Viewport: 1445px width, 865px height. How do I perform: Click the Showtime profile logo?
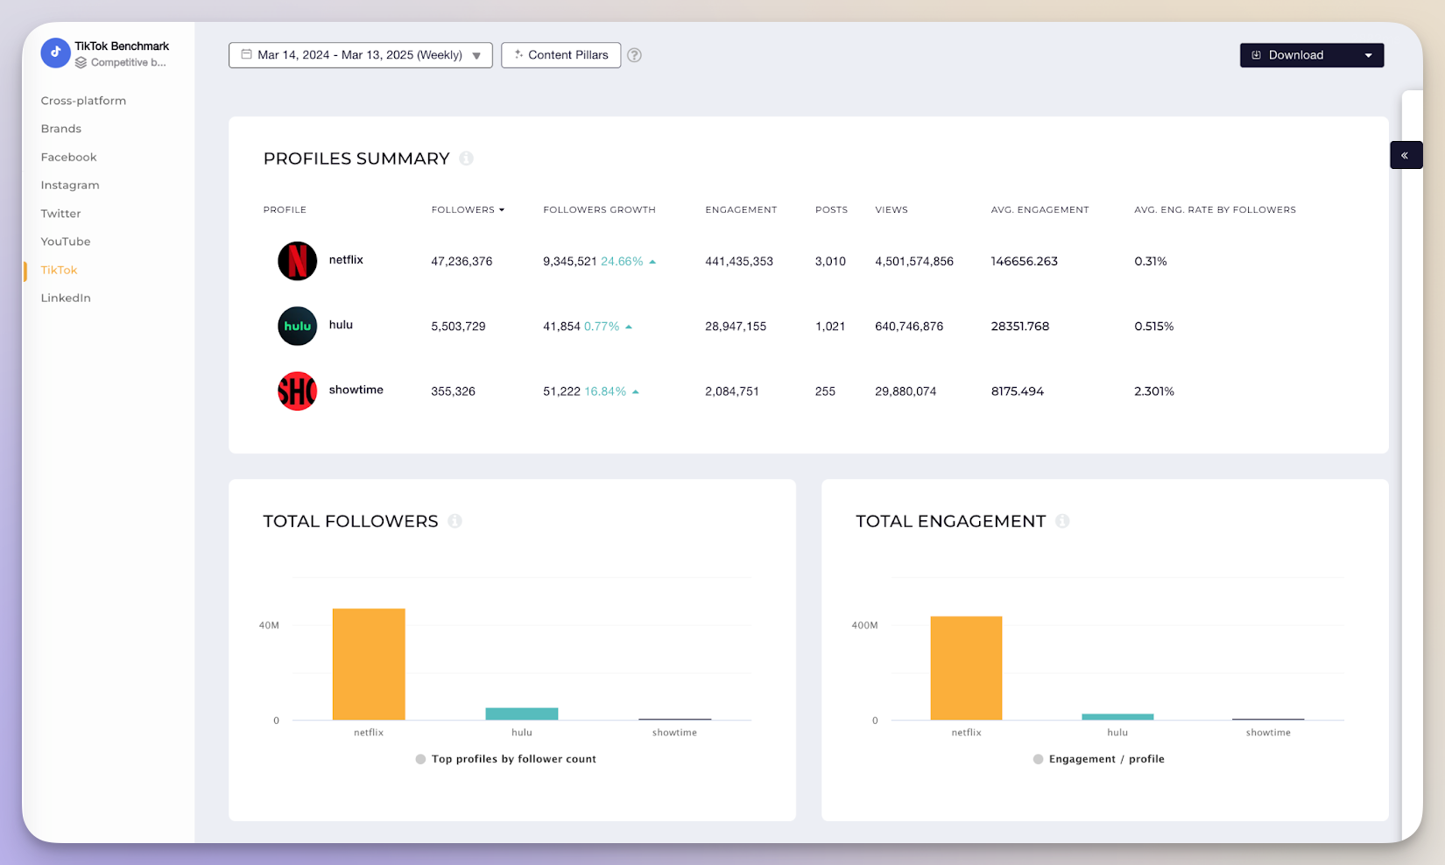click(x=297, y=391)
